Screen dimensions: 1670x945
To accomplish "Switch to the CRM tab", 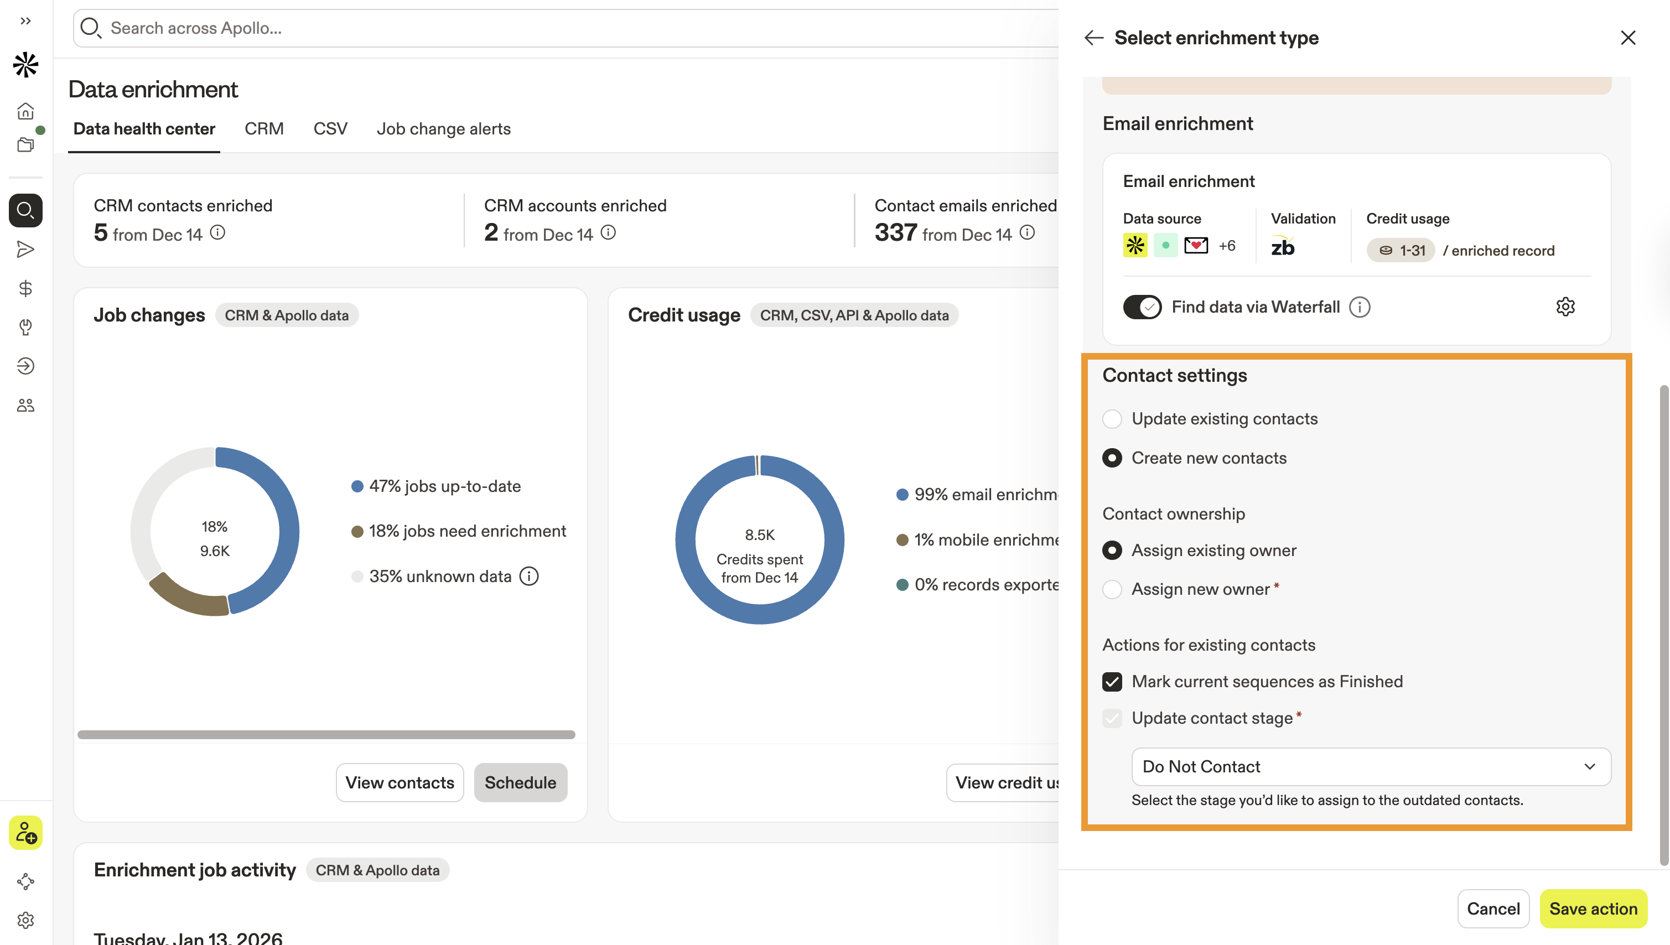I will tap(263, 128).
